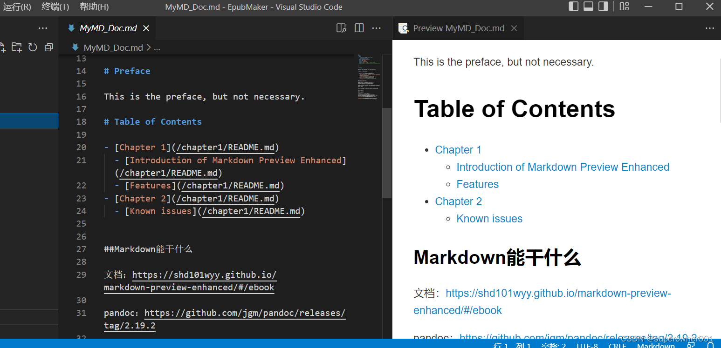Close the Preview MyMD_Doc.md tab

[x=514, y=28]
